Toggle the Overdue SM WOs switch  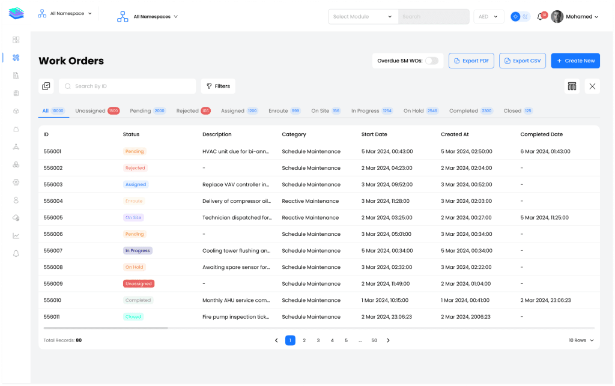point(431,61)
